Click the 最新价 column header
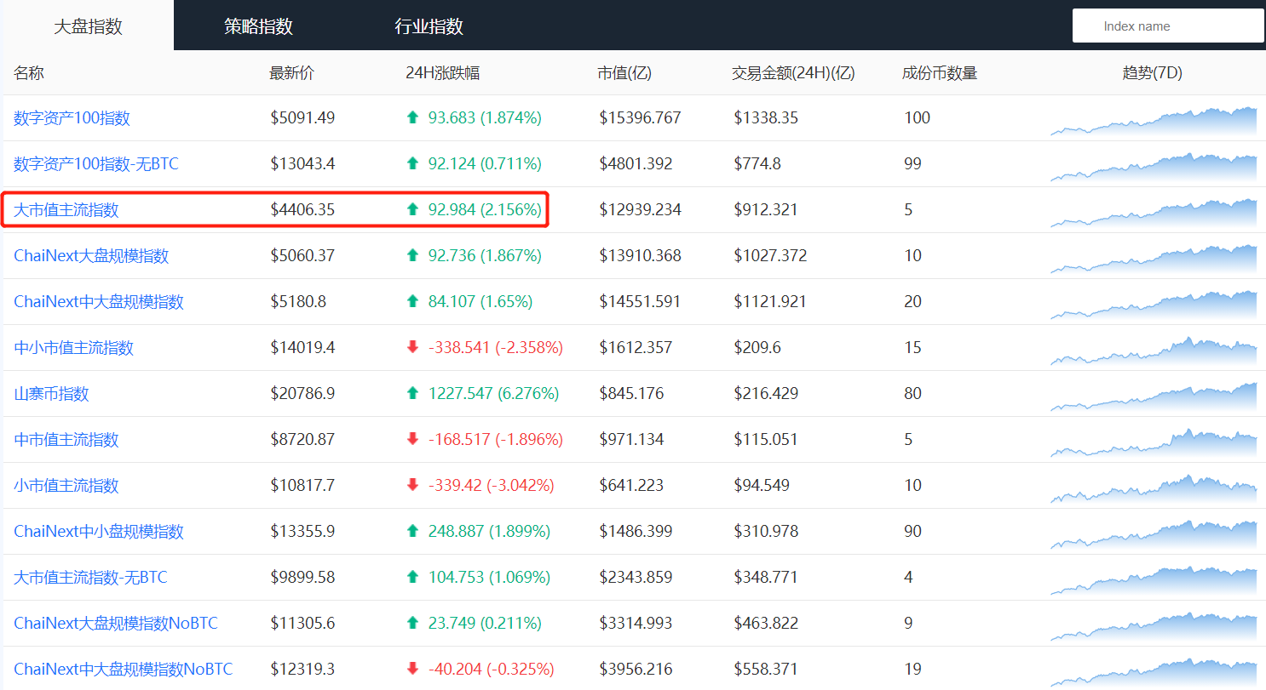The image size is (1266, 690). [291, 73]
